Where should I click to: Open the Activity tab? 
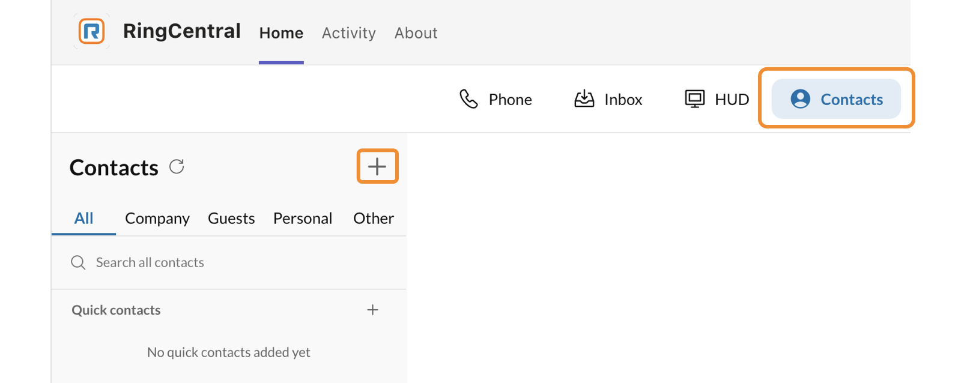pyautogui.click(x=348, y=33)
